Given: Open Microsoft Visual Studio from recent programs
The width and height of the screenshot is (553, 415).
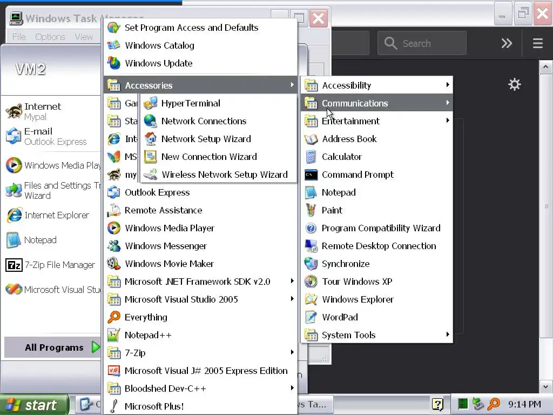Looking at the screenshot, I should pyautogui.click(x=52, y=290).
